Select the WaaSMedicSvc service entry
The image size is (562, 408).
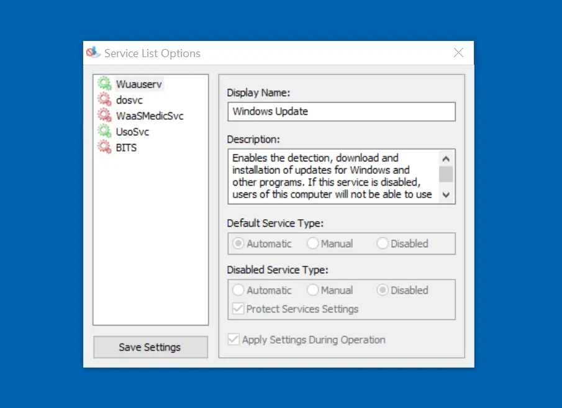(150, 116)
